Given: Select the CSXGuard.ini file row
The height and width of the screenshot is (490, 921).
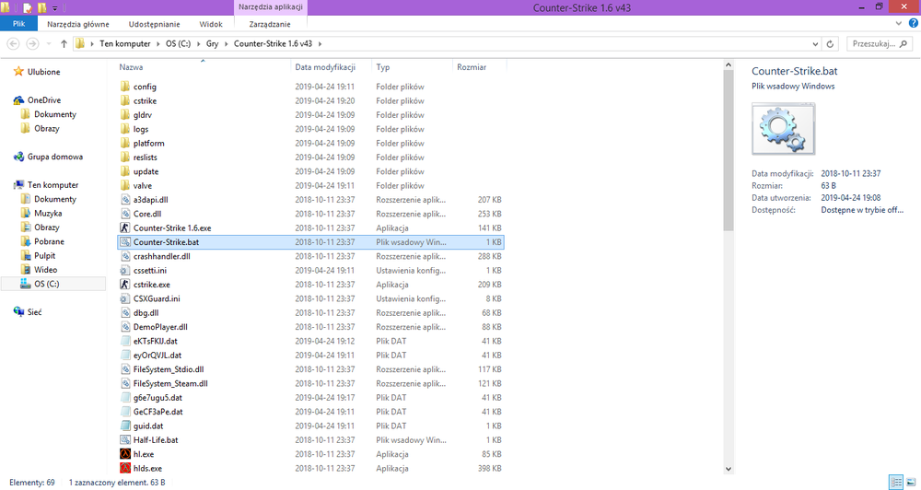Looking at the screenshot, I should (310, 298).
